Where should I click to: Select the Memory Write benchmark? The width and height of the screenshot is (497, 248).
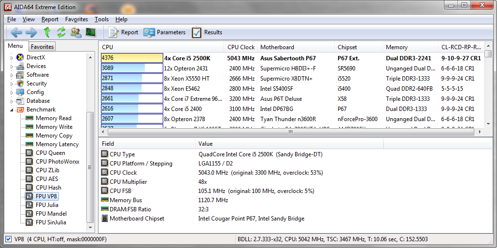[x=49, y=127]
